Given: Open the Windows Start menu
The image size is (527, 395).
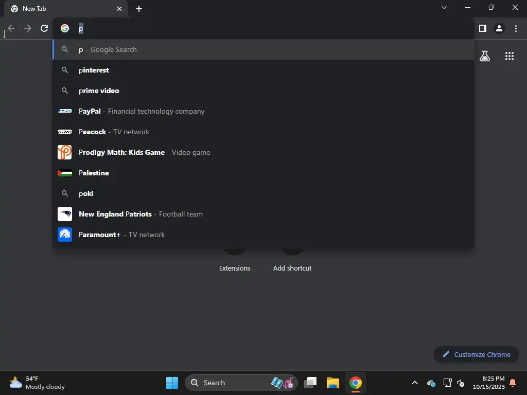Looking at the screenshot, I should [172, 383].
